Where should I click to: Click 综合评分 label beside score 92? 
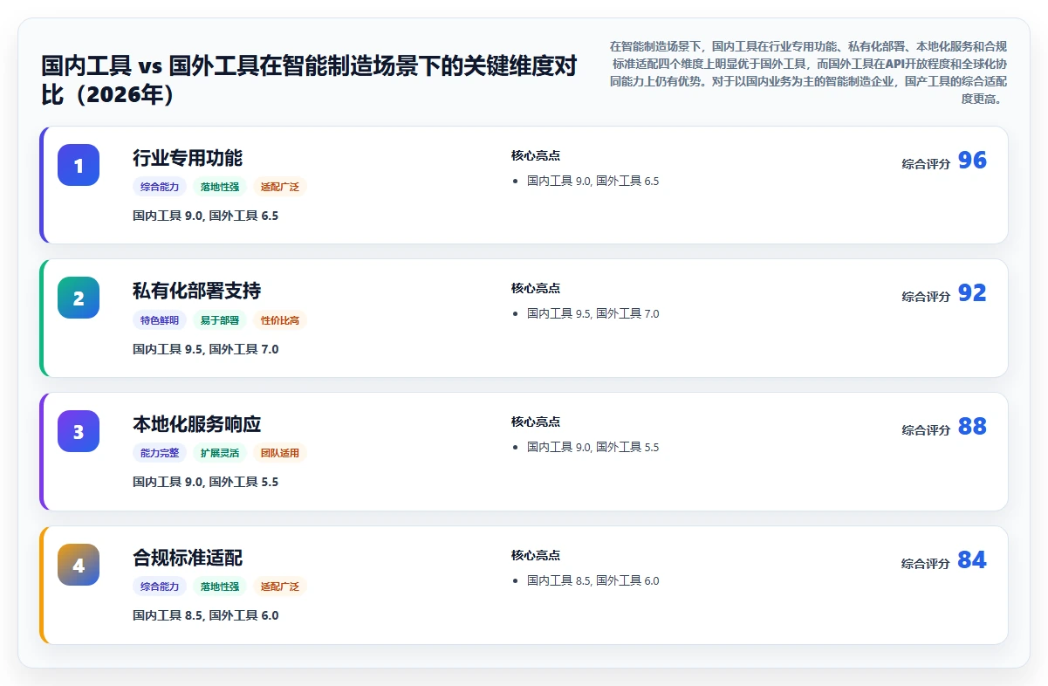click(926, 297)
